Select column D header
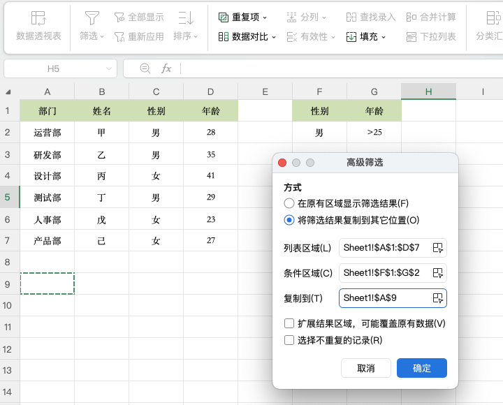 [210, 91]
